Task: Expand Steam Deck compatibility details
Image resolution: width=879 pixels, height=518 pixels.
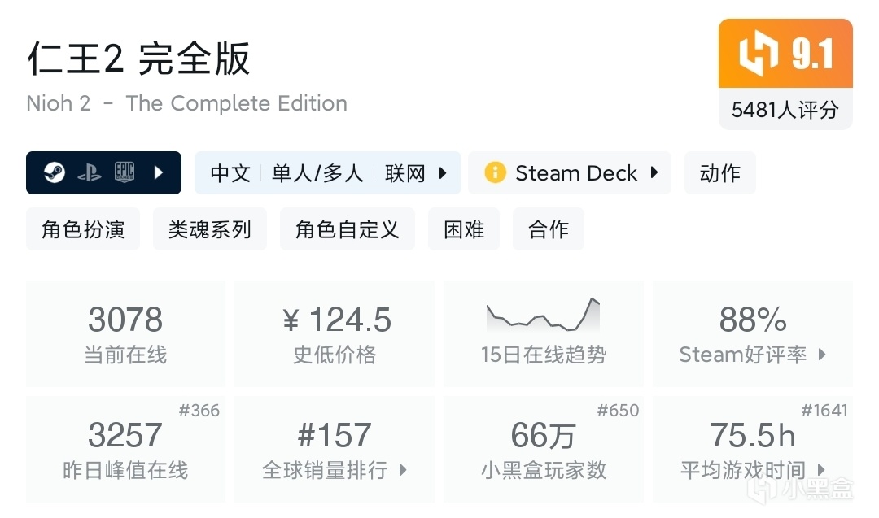Action: [x=654, y=172]
